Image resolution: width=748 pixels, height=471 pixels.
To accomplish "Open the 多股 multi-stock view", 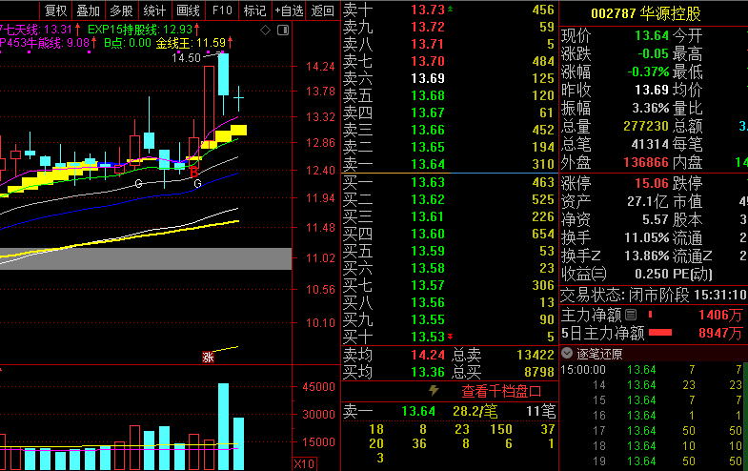I will (x=121, y=10).
